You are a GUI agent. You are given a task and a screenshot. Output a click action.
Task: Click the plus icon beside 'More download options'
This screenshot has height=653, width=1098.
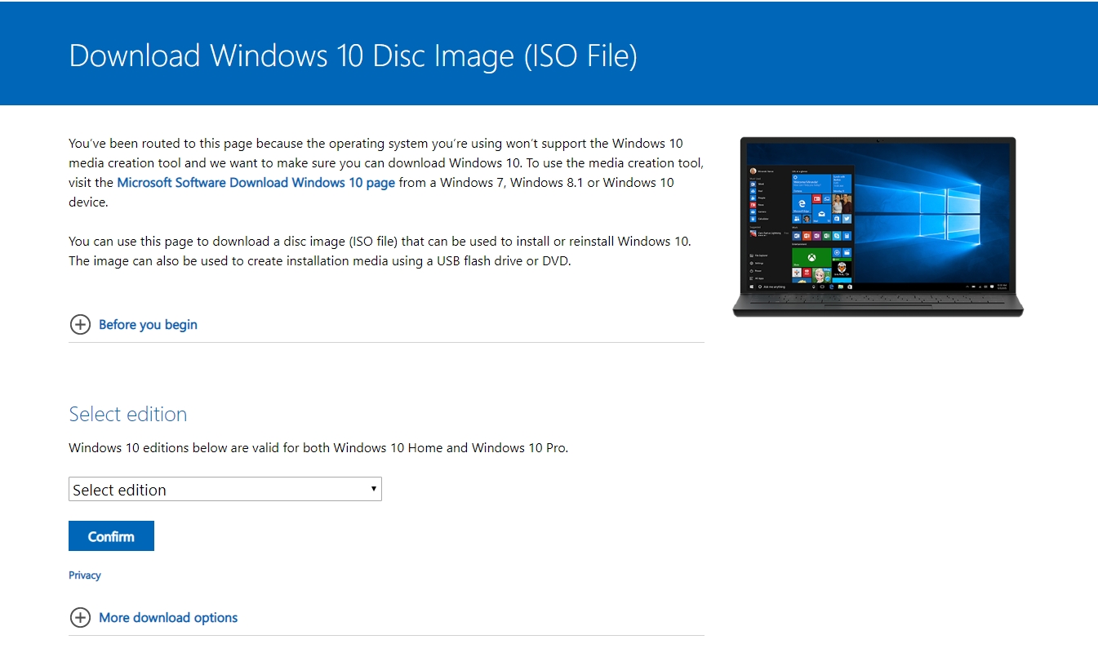pos(80,618)
